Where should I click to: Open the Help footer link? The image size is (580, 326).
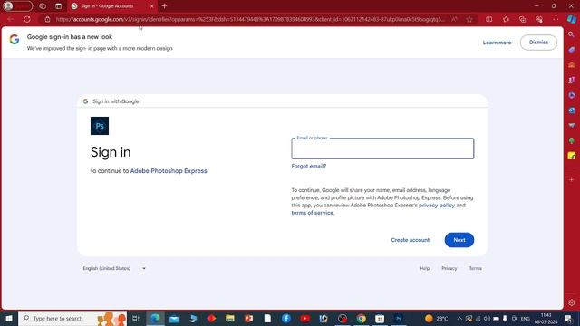pos(425,268)
